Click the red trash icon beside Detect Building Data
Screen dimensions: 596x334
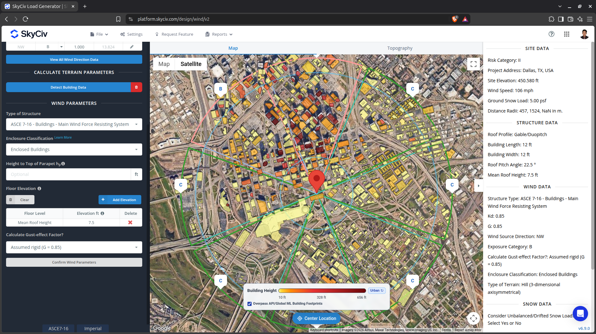point(136,87)
